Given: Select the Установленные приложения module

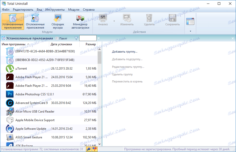Looking at the screenshot, I should [13, 21].
